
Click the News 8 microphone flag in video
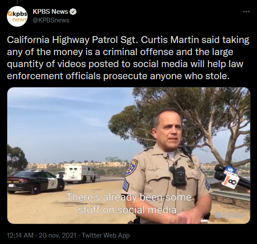[x=230, y=180]
